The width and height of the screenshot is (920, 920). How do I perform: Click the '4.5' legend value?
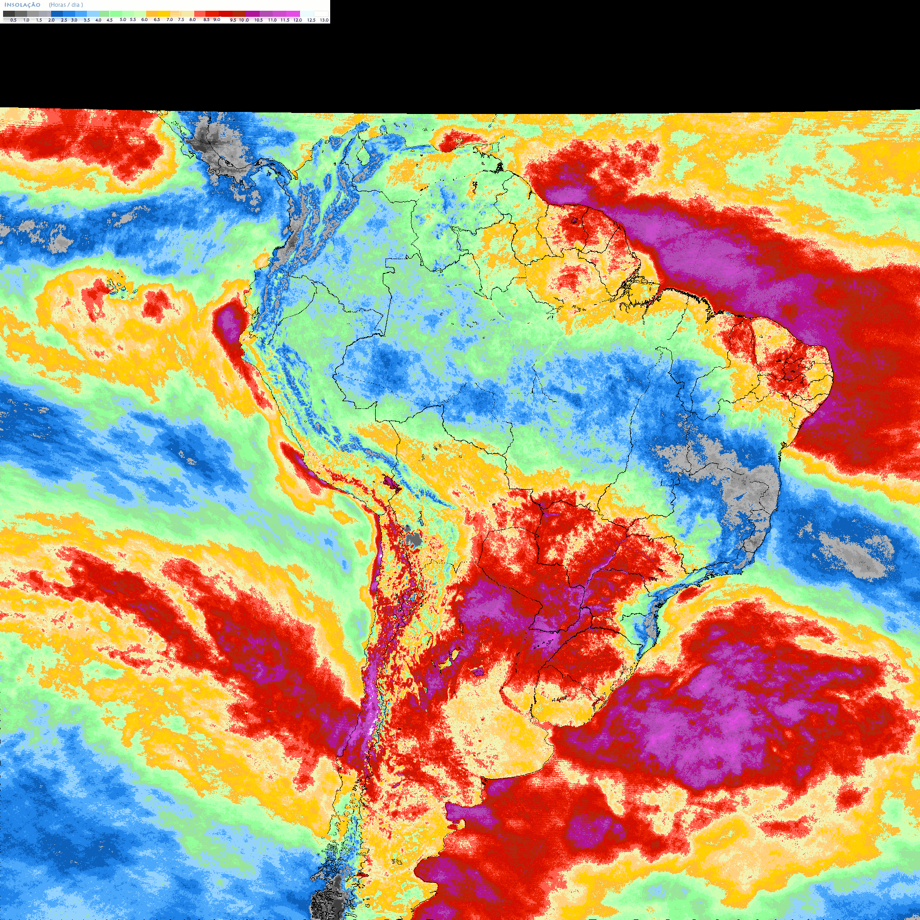tap(109, 20)
